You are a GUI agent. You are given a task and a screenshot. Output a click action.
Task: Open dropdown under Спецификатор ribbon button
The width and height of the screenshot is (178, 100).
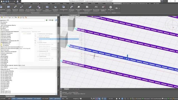point(63,11)
